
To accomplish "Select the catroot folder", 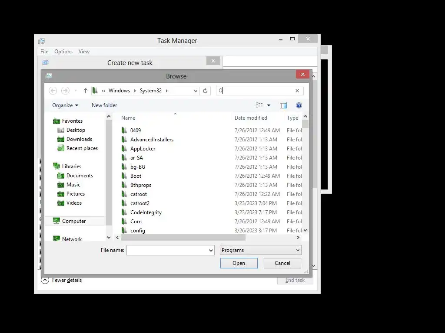I will click(139, 194).
